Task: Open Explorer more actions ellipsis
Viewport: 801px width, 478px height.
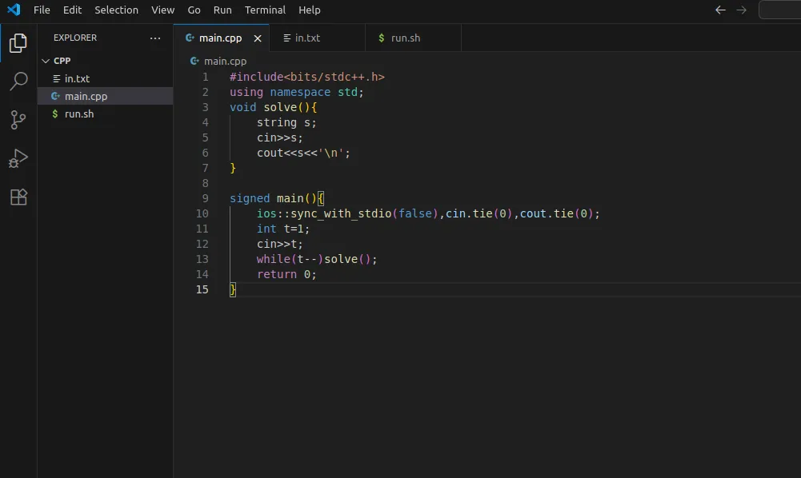Action: click(x=155, y=38)
